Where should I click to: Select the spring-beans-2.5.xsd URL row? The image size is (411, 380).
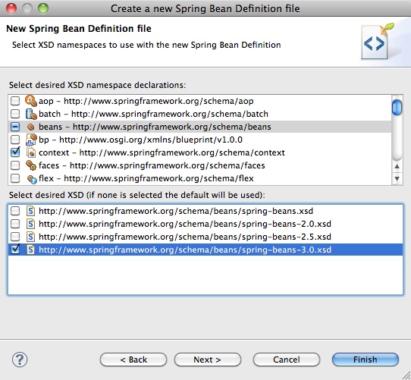click(x=185, y=237)
